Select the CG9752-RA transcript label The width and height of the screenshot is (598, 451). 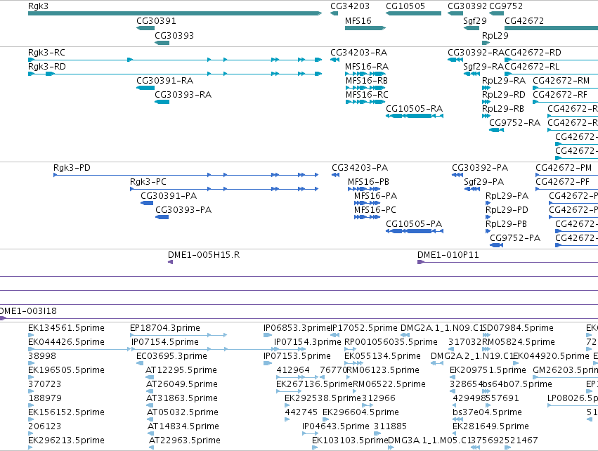(x=515, y=123)
